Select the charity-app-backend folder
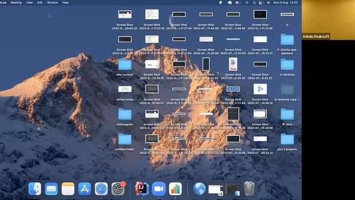The height and width of the screenshot is (200, 355). (287, 39)
